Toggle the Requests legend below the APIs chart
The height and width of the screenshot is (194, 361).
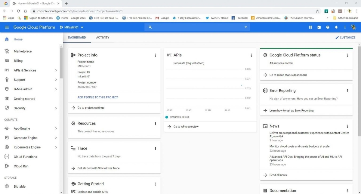[177, 117]
